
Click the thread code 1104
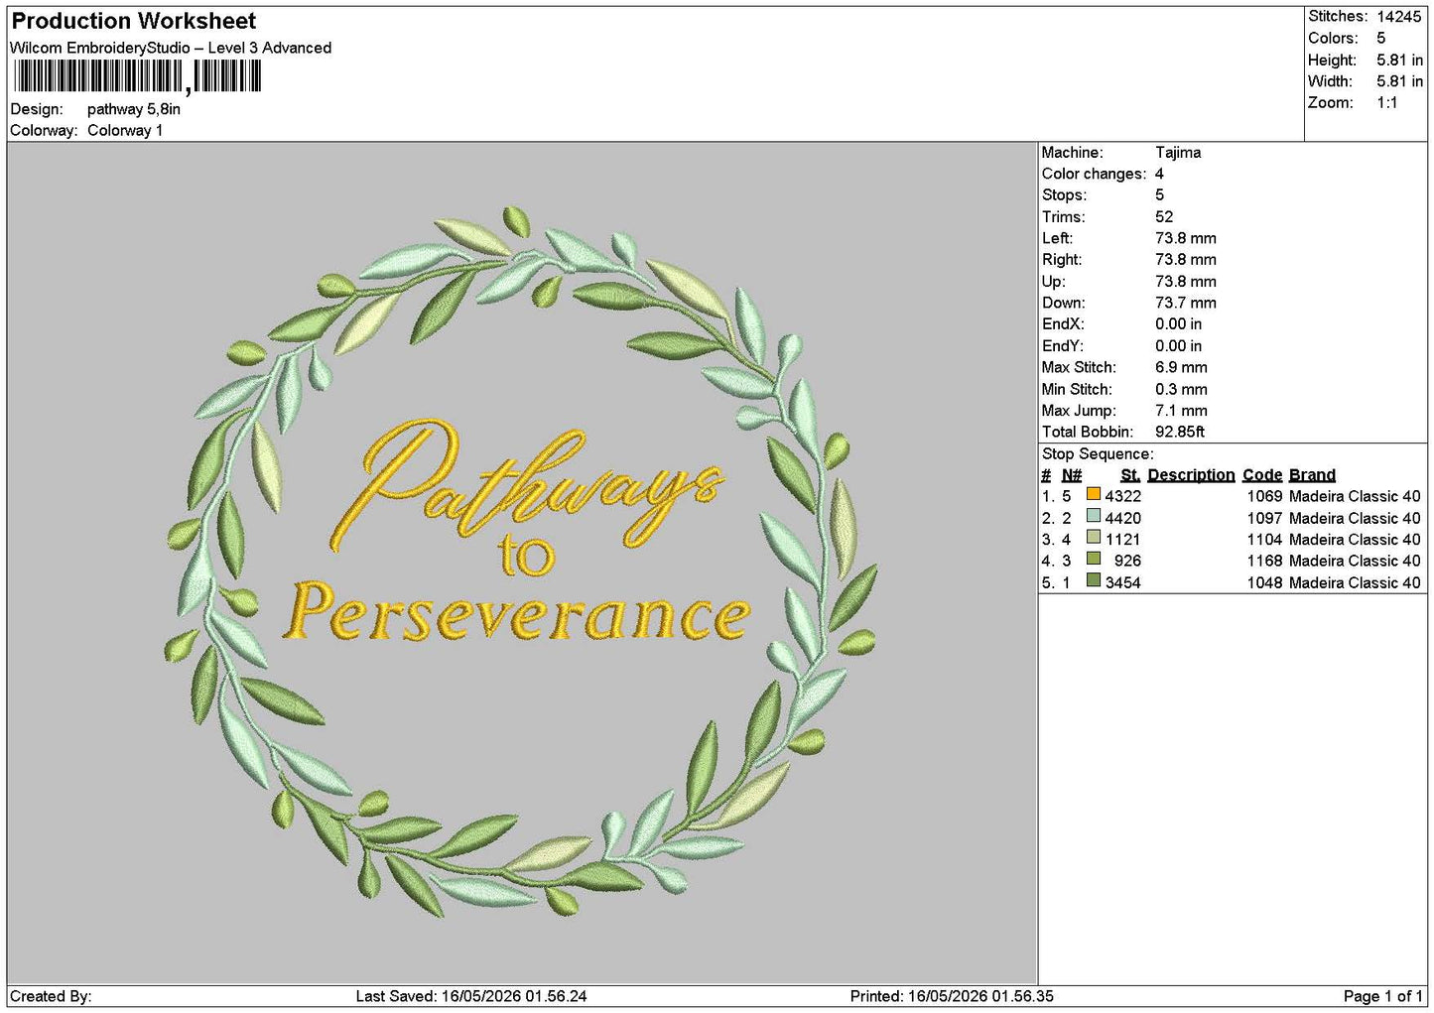(x=1265, y=540)
